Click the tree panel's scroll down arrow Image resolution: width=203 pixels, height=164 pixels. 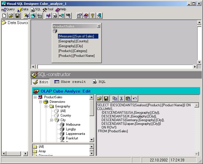point(92,140)
